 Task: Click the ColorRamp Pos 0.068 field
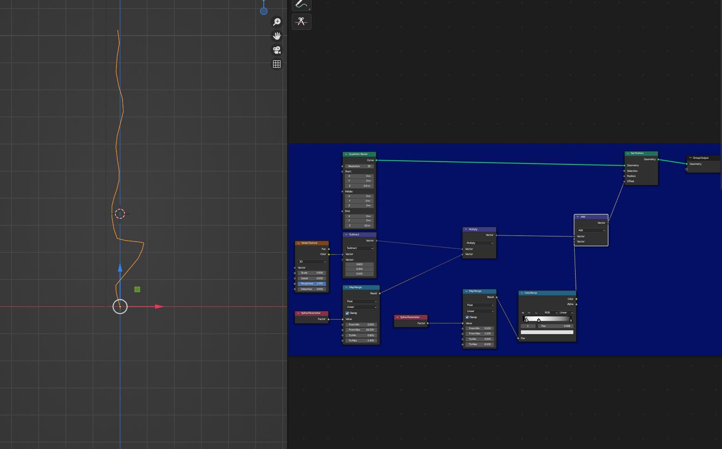tap(556, 326)
